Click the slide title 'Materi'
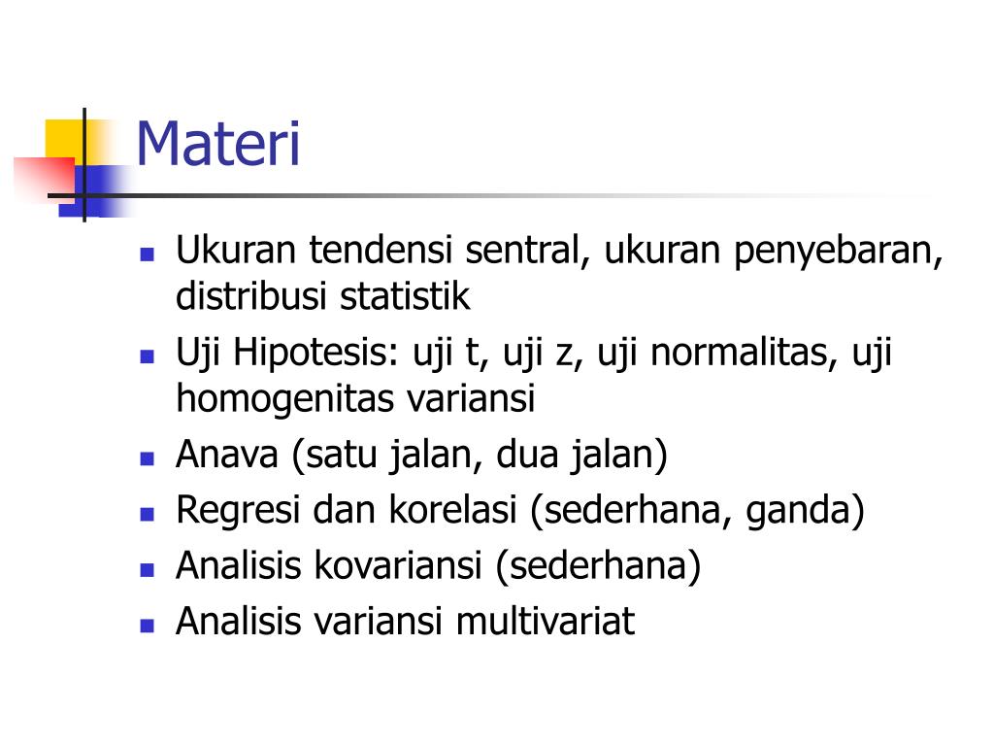The width and height of the screenshot is (994, 746). [218, 144]
